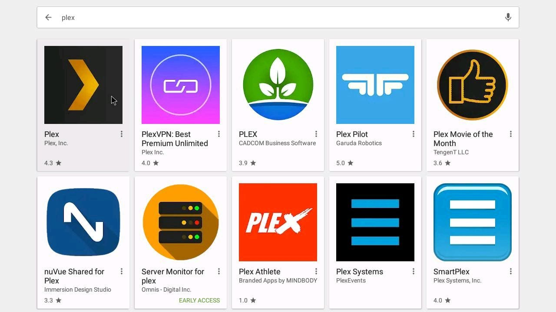Click the search field containing 'plex'
Viewport: 556px width, 312px height.
[278, 17]
